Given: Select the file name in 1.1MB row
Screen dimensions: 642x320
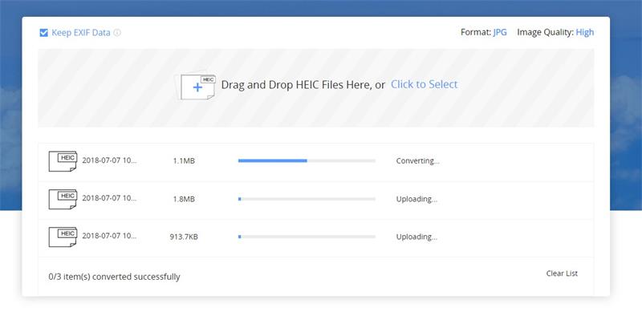Looking at the screenshot, I should 109,160.
